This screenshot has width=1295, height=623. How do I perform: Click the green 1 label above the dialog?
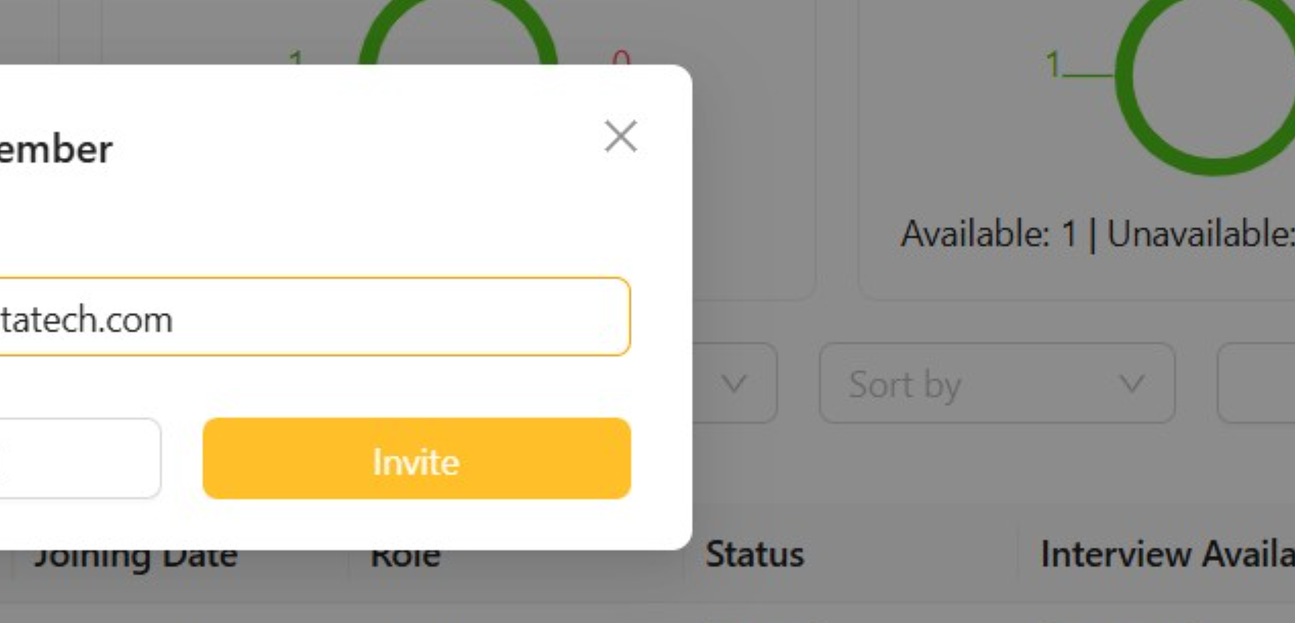coord(295,57)
